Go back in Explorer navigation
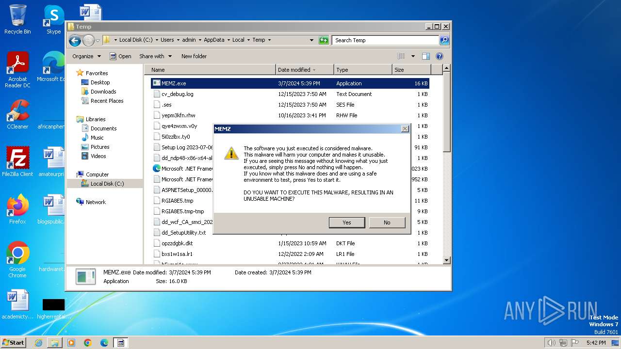621x349 pixels. click(x=75, y=40)
